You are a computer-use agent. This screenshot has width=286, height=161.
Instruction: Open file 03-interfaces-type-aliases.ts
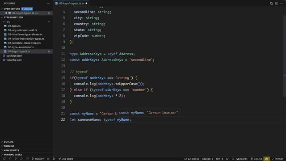[25, 34]
